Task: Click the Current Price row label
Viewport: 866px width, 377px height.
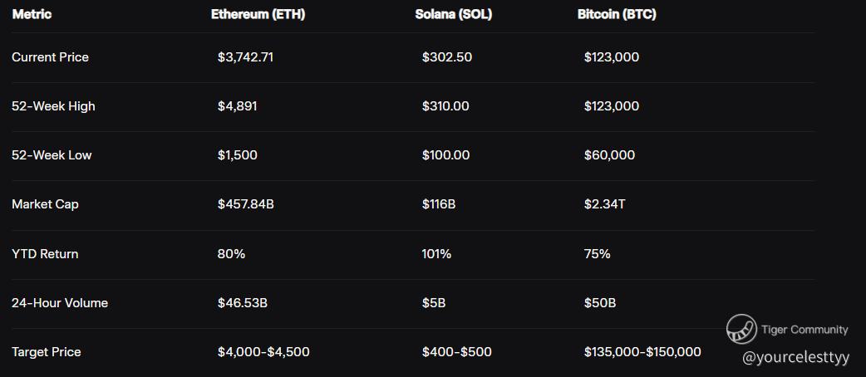Action: click(x=50, y=57)
